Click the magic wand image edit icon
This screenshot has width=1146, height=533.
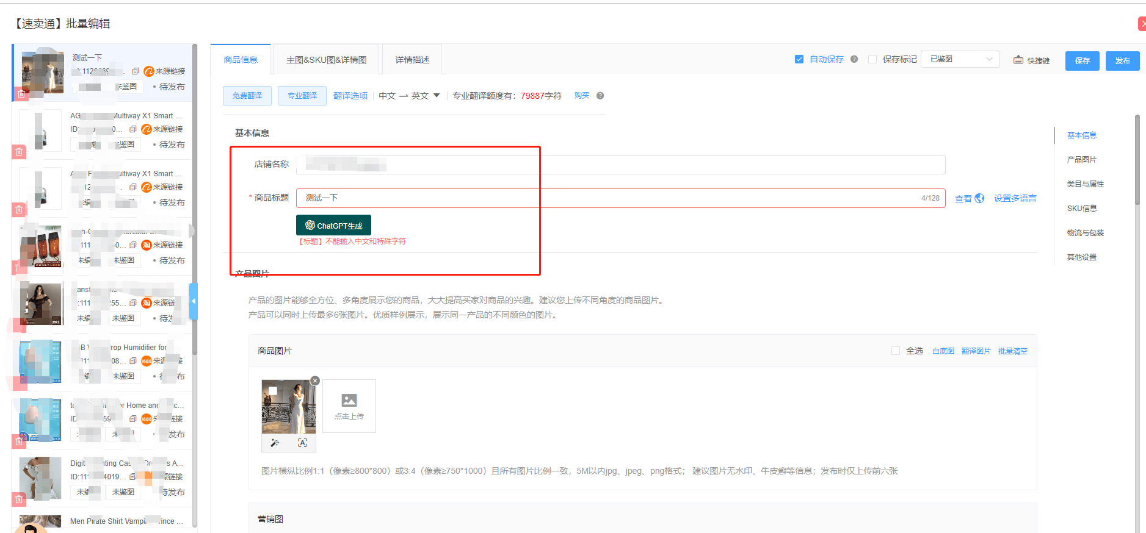coord(275,443)
